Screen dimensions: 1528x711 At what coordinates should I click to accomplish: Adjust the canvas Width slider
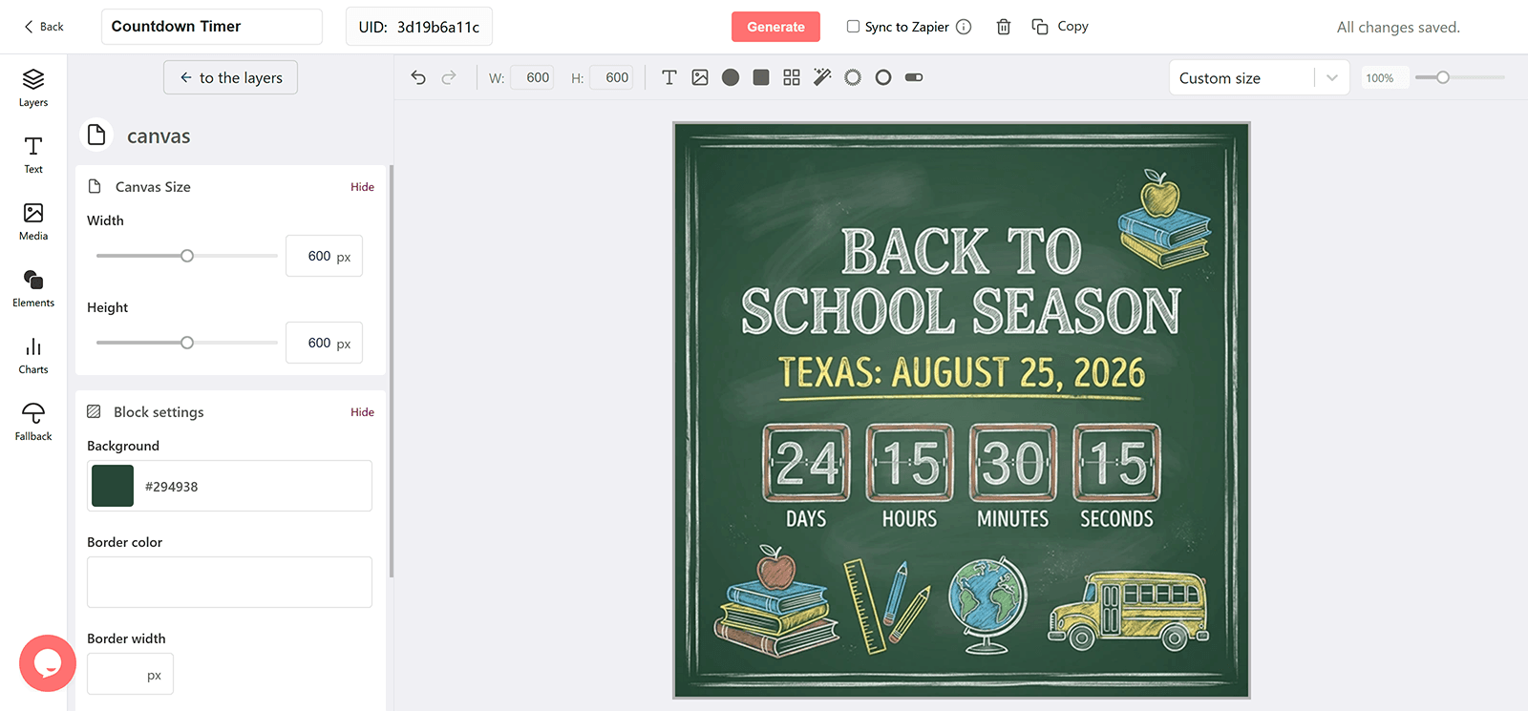coord(187,256)
